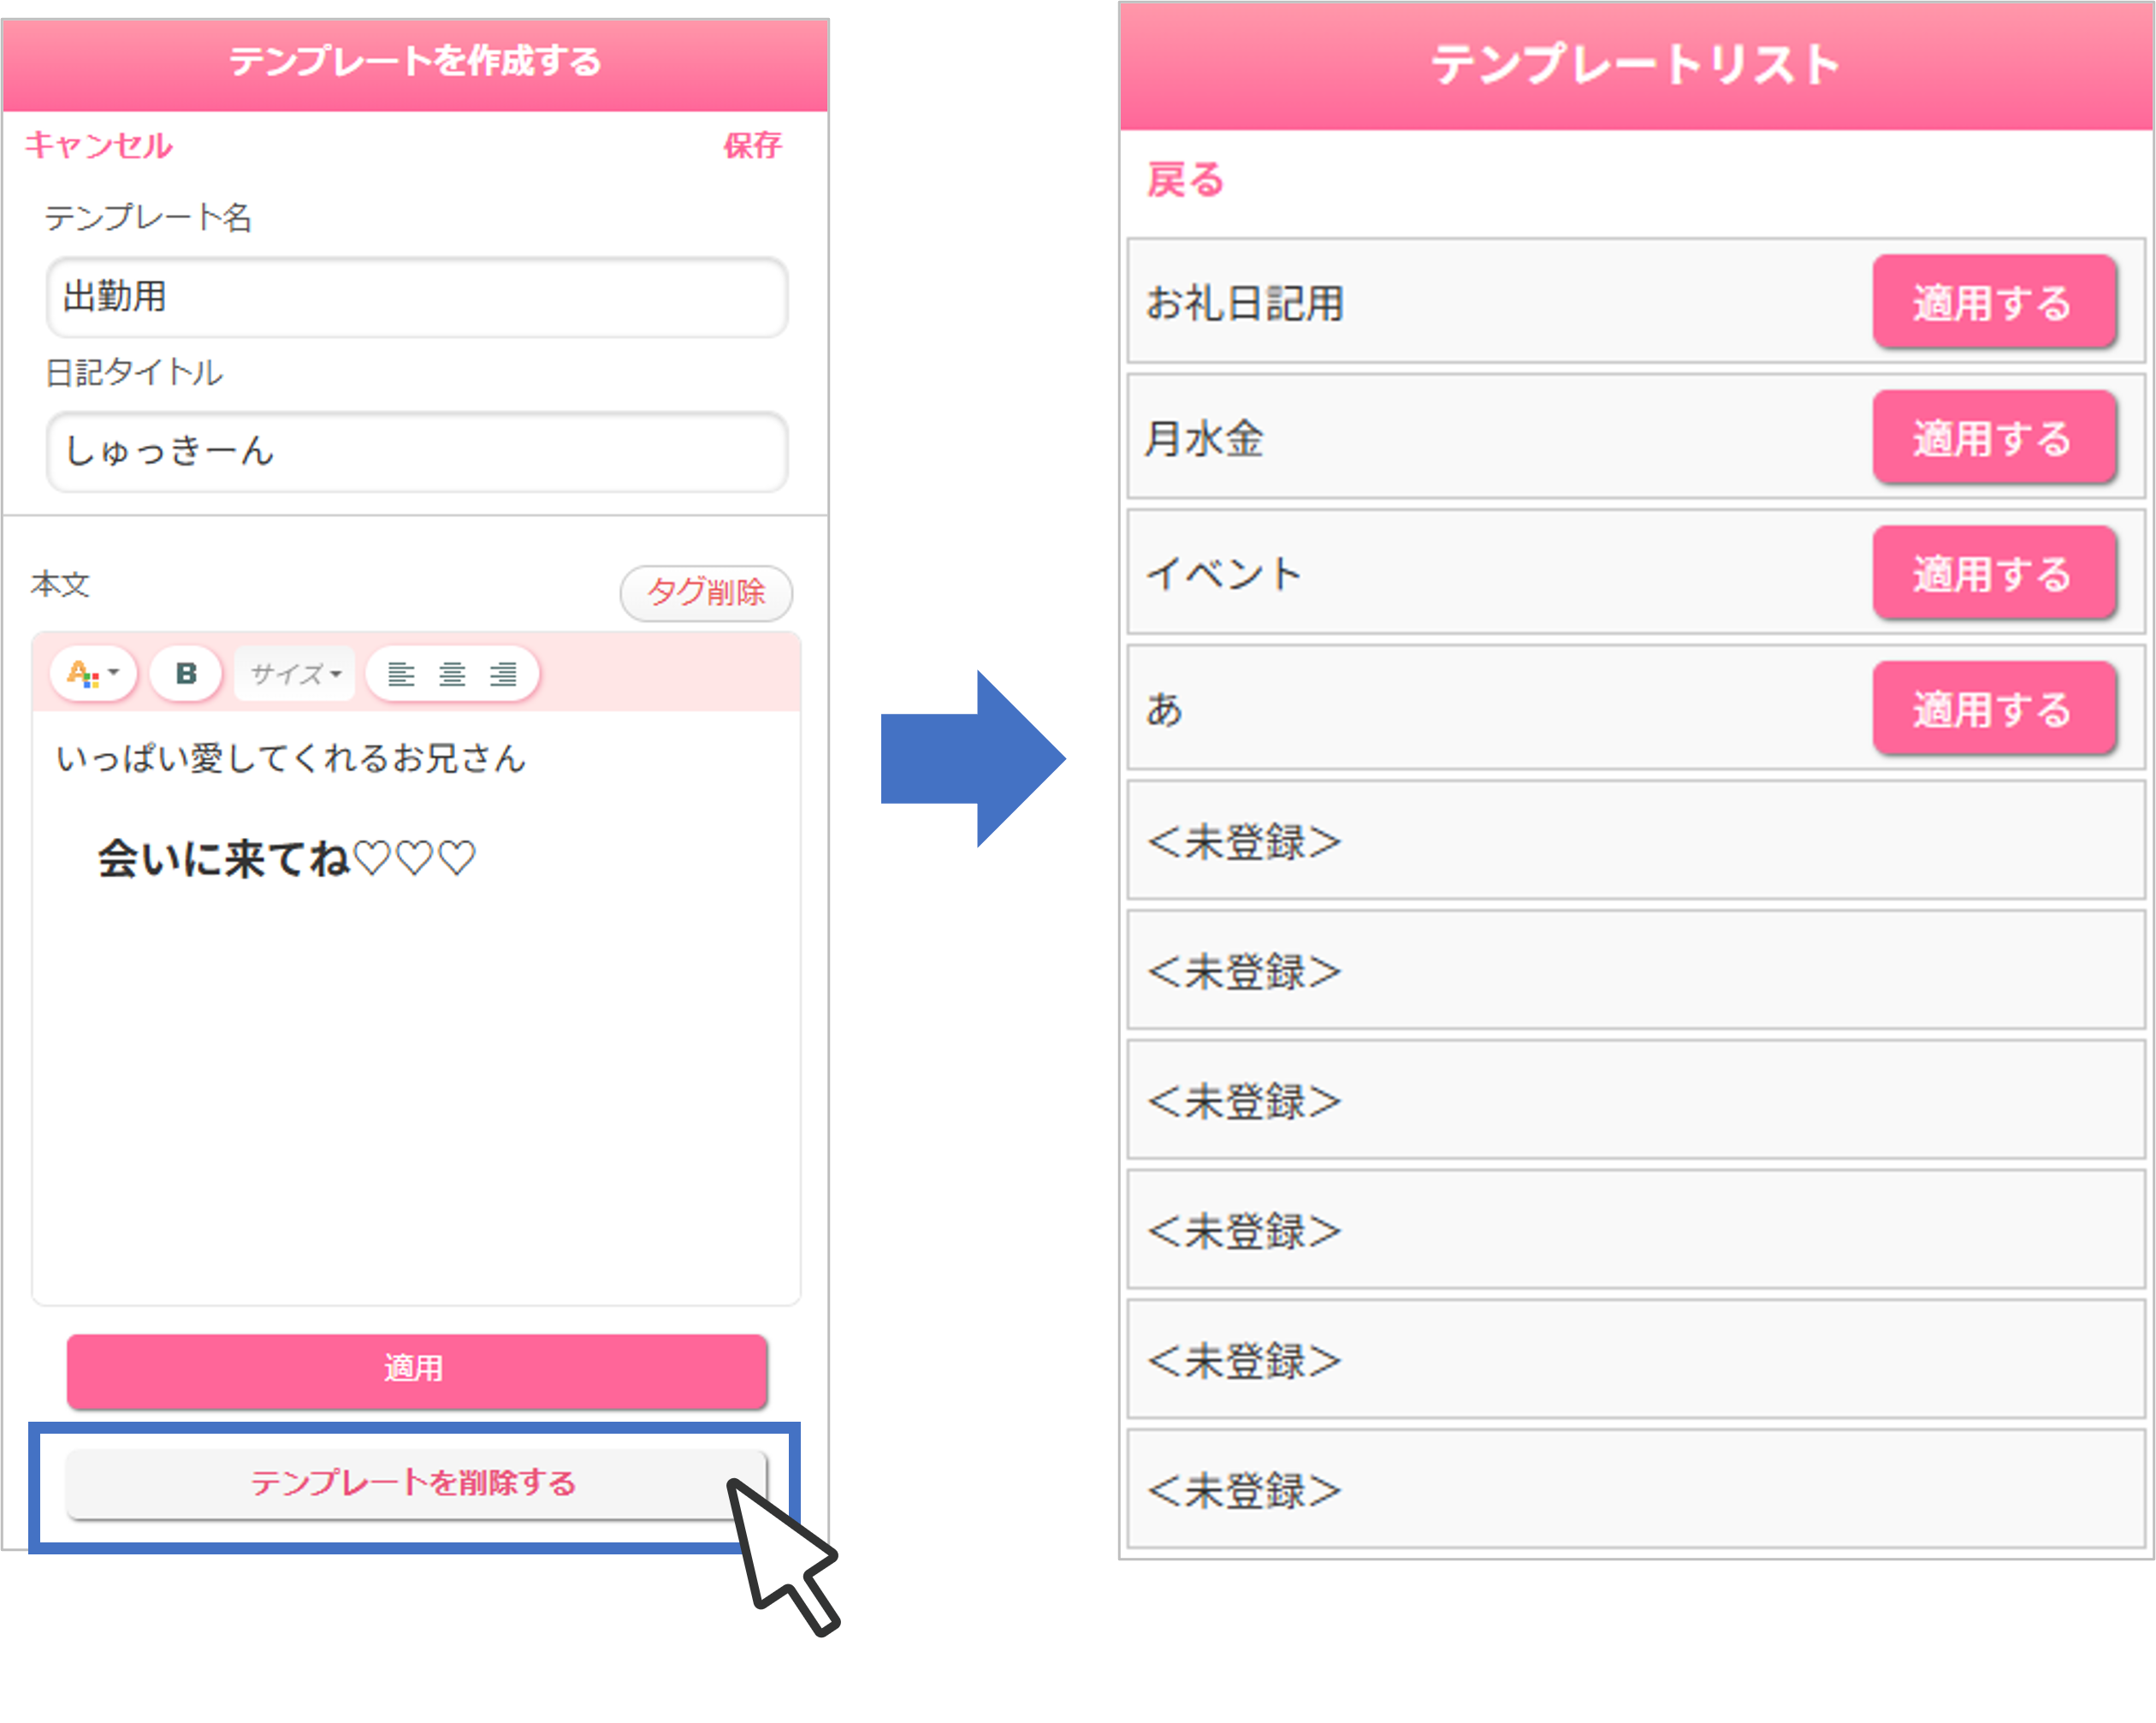Open the text color picker icon
Image resolution: width=2156 pixels, height=1723 pixels.
click(x=83, y=674)
